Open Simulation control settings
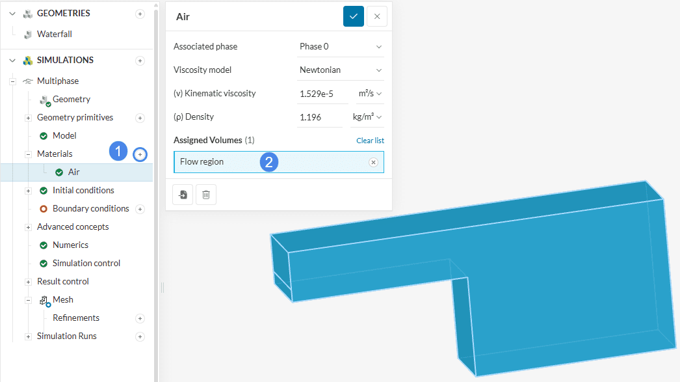680x382 pixels. point(86,264)
